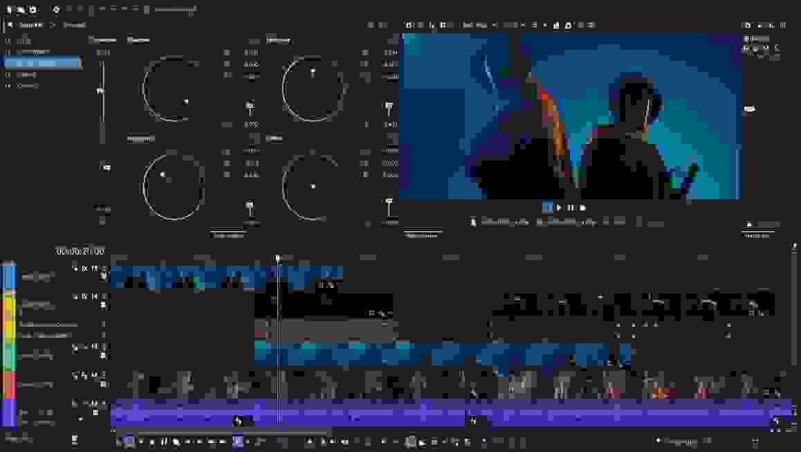Click the Play button below the preview monitor
Viewport: 801px width, 452px height.
coord(559,207)
